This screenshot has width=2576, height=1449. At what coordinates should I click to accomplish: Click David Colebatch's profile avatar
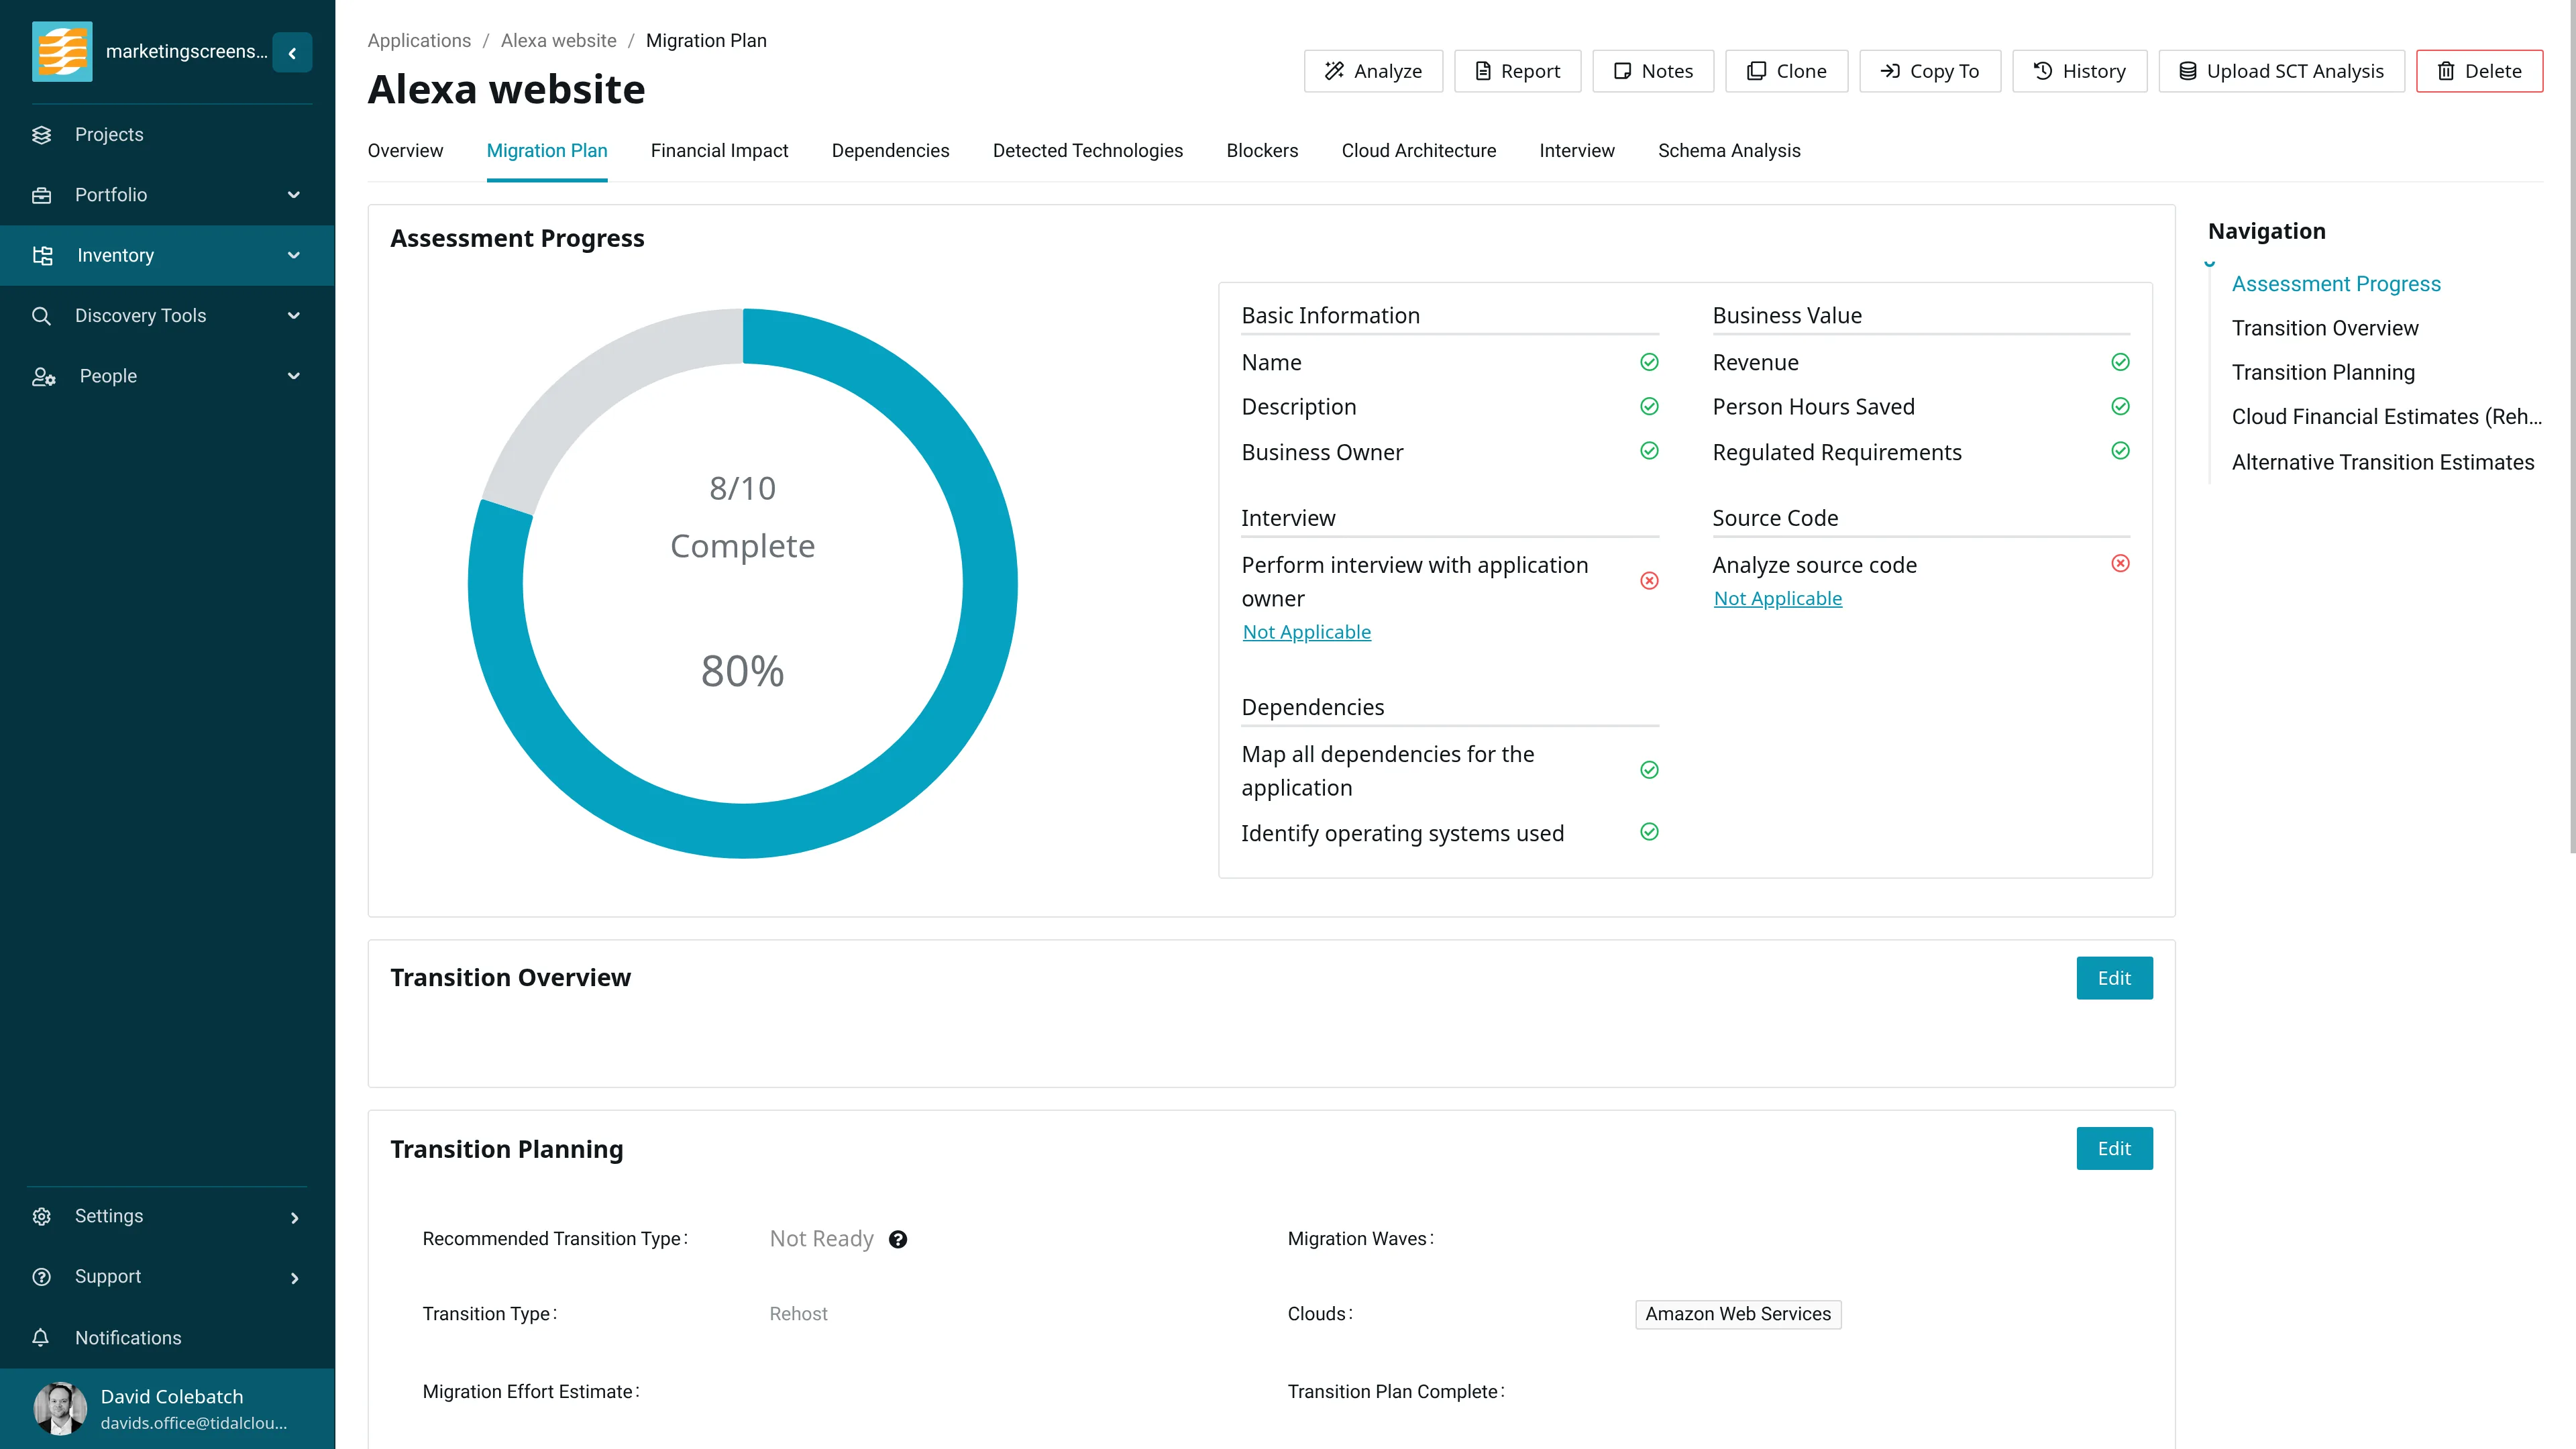point(60,1408)
